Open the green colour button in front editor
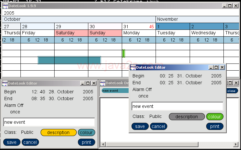Viewport: 241px width, 150px height. click(x=215, y=117)
